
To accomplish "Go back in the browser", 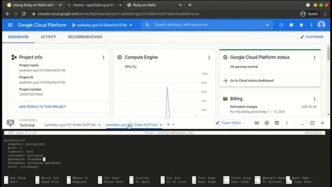I will (x=8, y=14).
